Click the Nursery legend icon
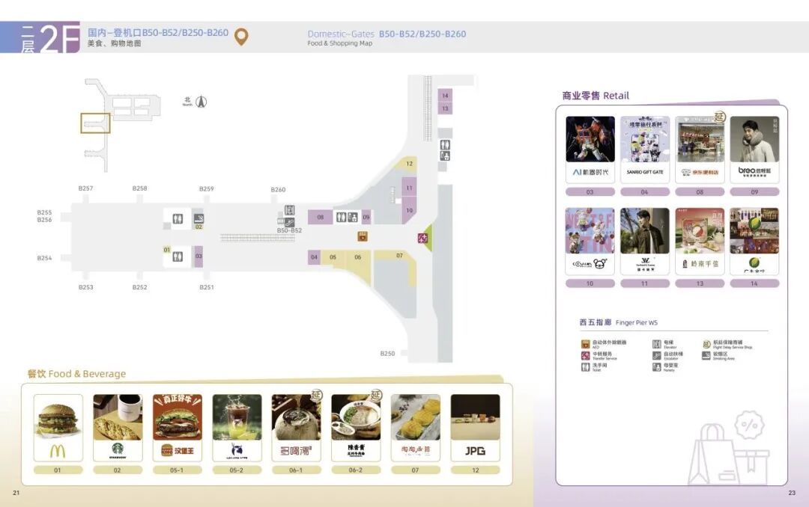This screenshot has width=809, height=507. click(656, 367)
